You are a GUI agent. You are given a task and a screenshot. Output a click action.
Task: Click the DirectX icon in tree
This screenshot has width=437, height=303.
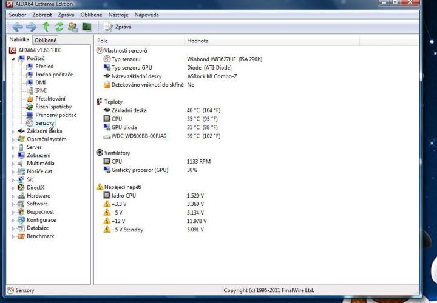click(21, 187)
